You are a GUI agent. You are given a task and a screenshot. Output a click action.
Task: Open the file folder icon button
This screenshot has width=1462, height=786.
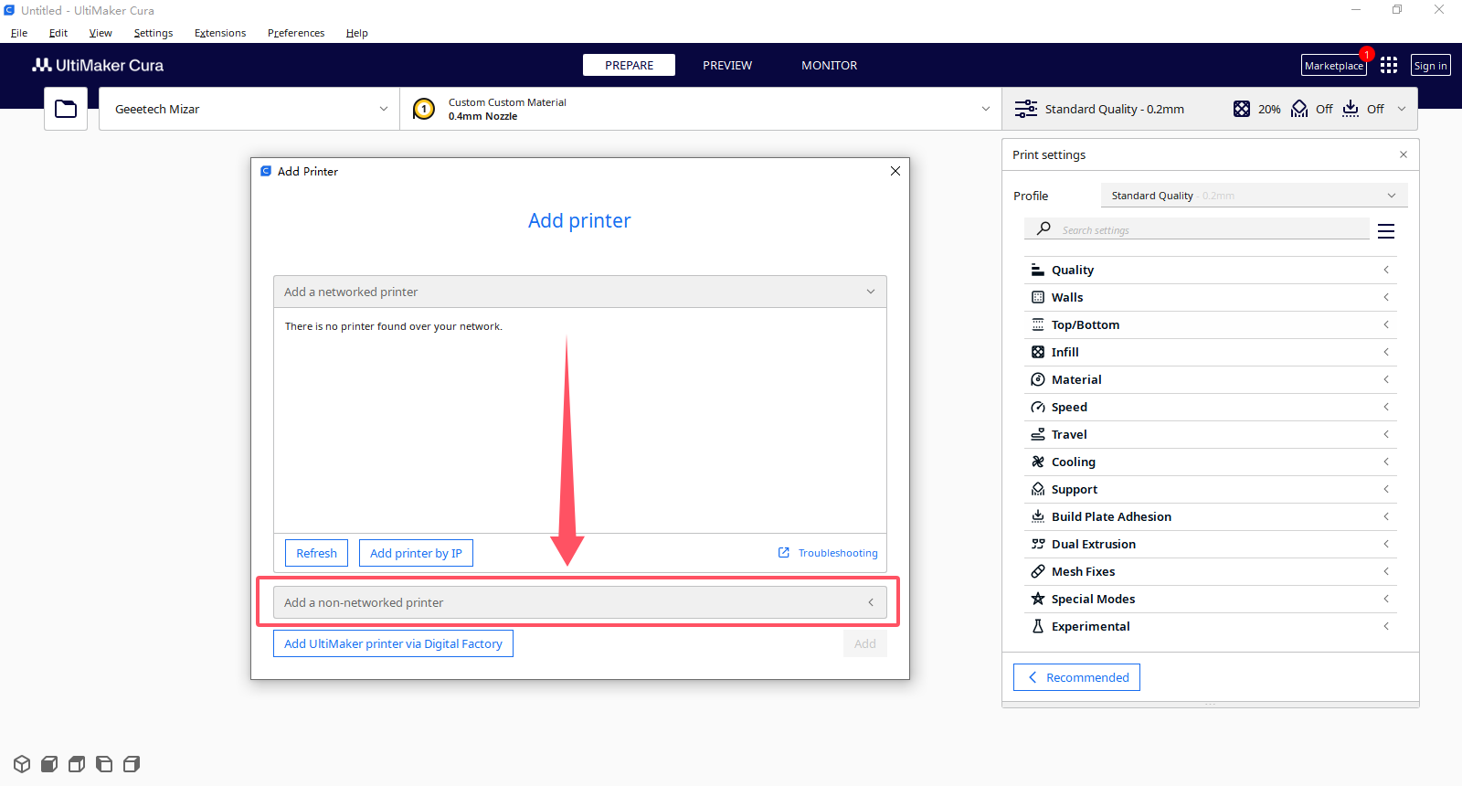[66, 109]
